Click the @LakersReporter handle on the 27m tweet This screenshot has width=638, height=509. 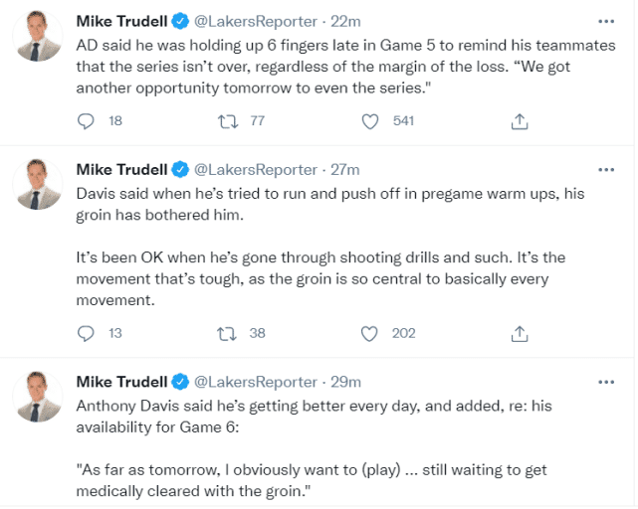pyautogui.click(x=253, y=170)
